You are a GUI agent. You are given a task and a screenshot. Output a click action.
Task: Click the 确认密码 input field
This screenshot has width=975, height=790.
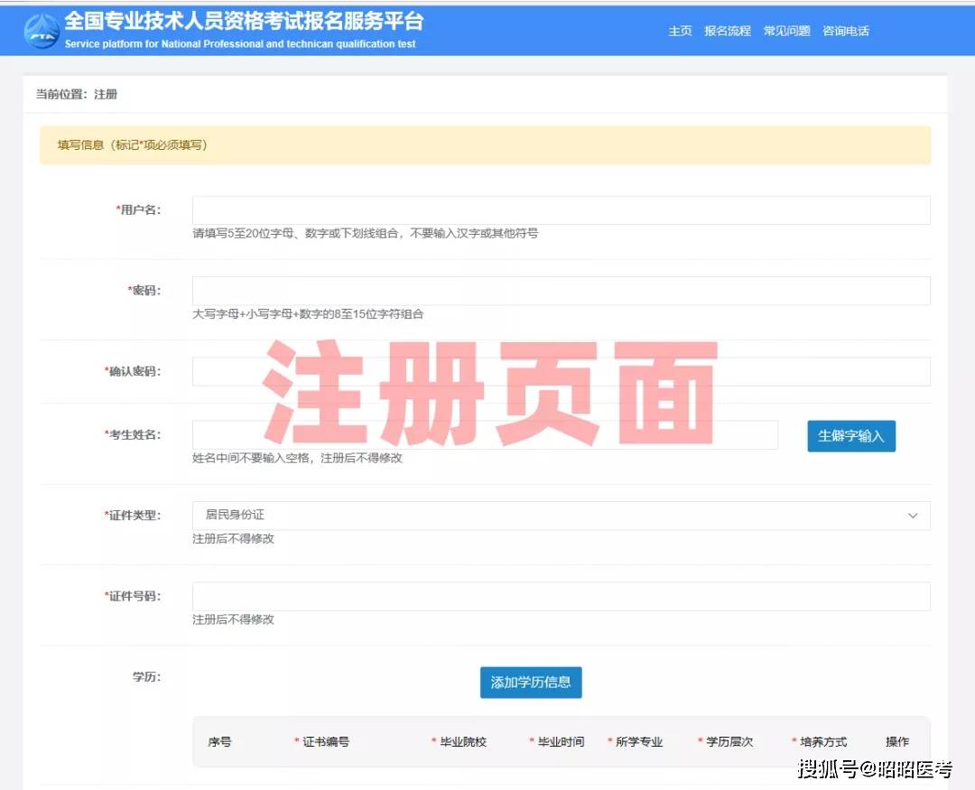click(x=561, y=371)
